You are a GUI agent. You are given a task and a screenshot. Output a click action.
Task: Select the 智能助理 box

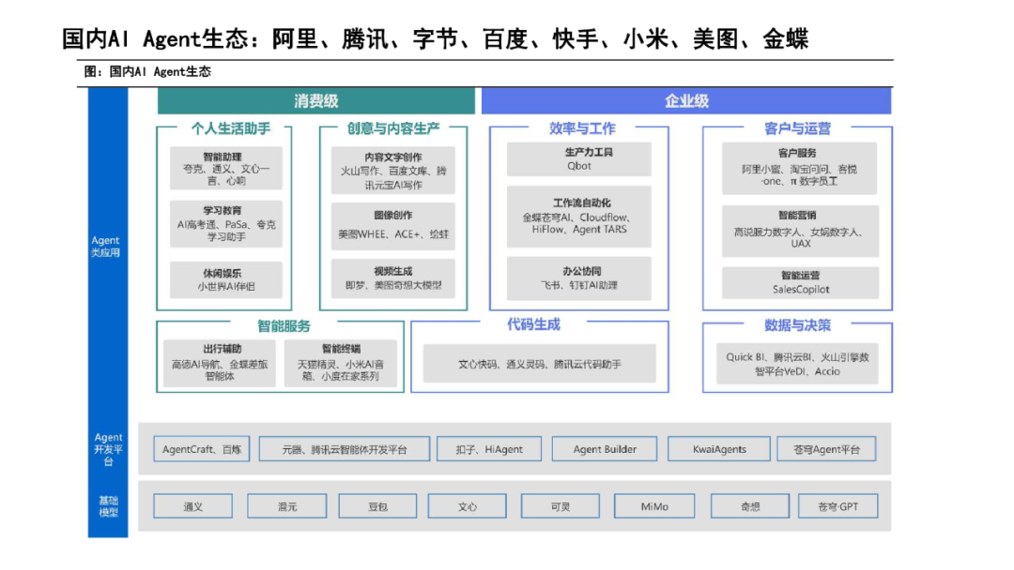pyautogui.click(x=225, y=168)
